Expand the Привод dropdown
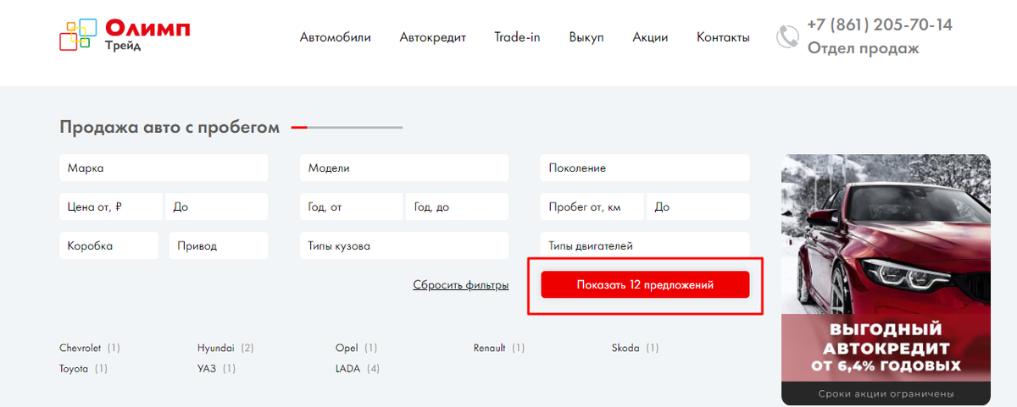Viewport: 1017px width, 407px height. tap(219, 245)
